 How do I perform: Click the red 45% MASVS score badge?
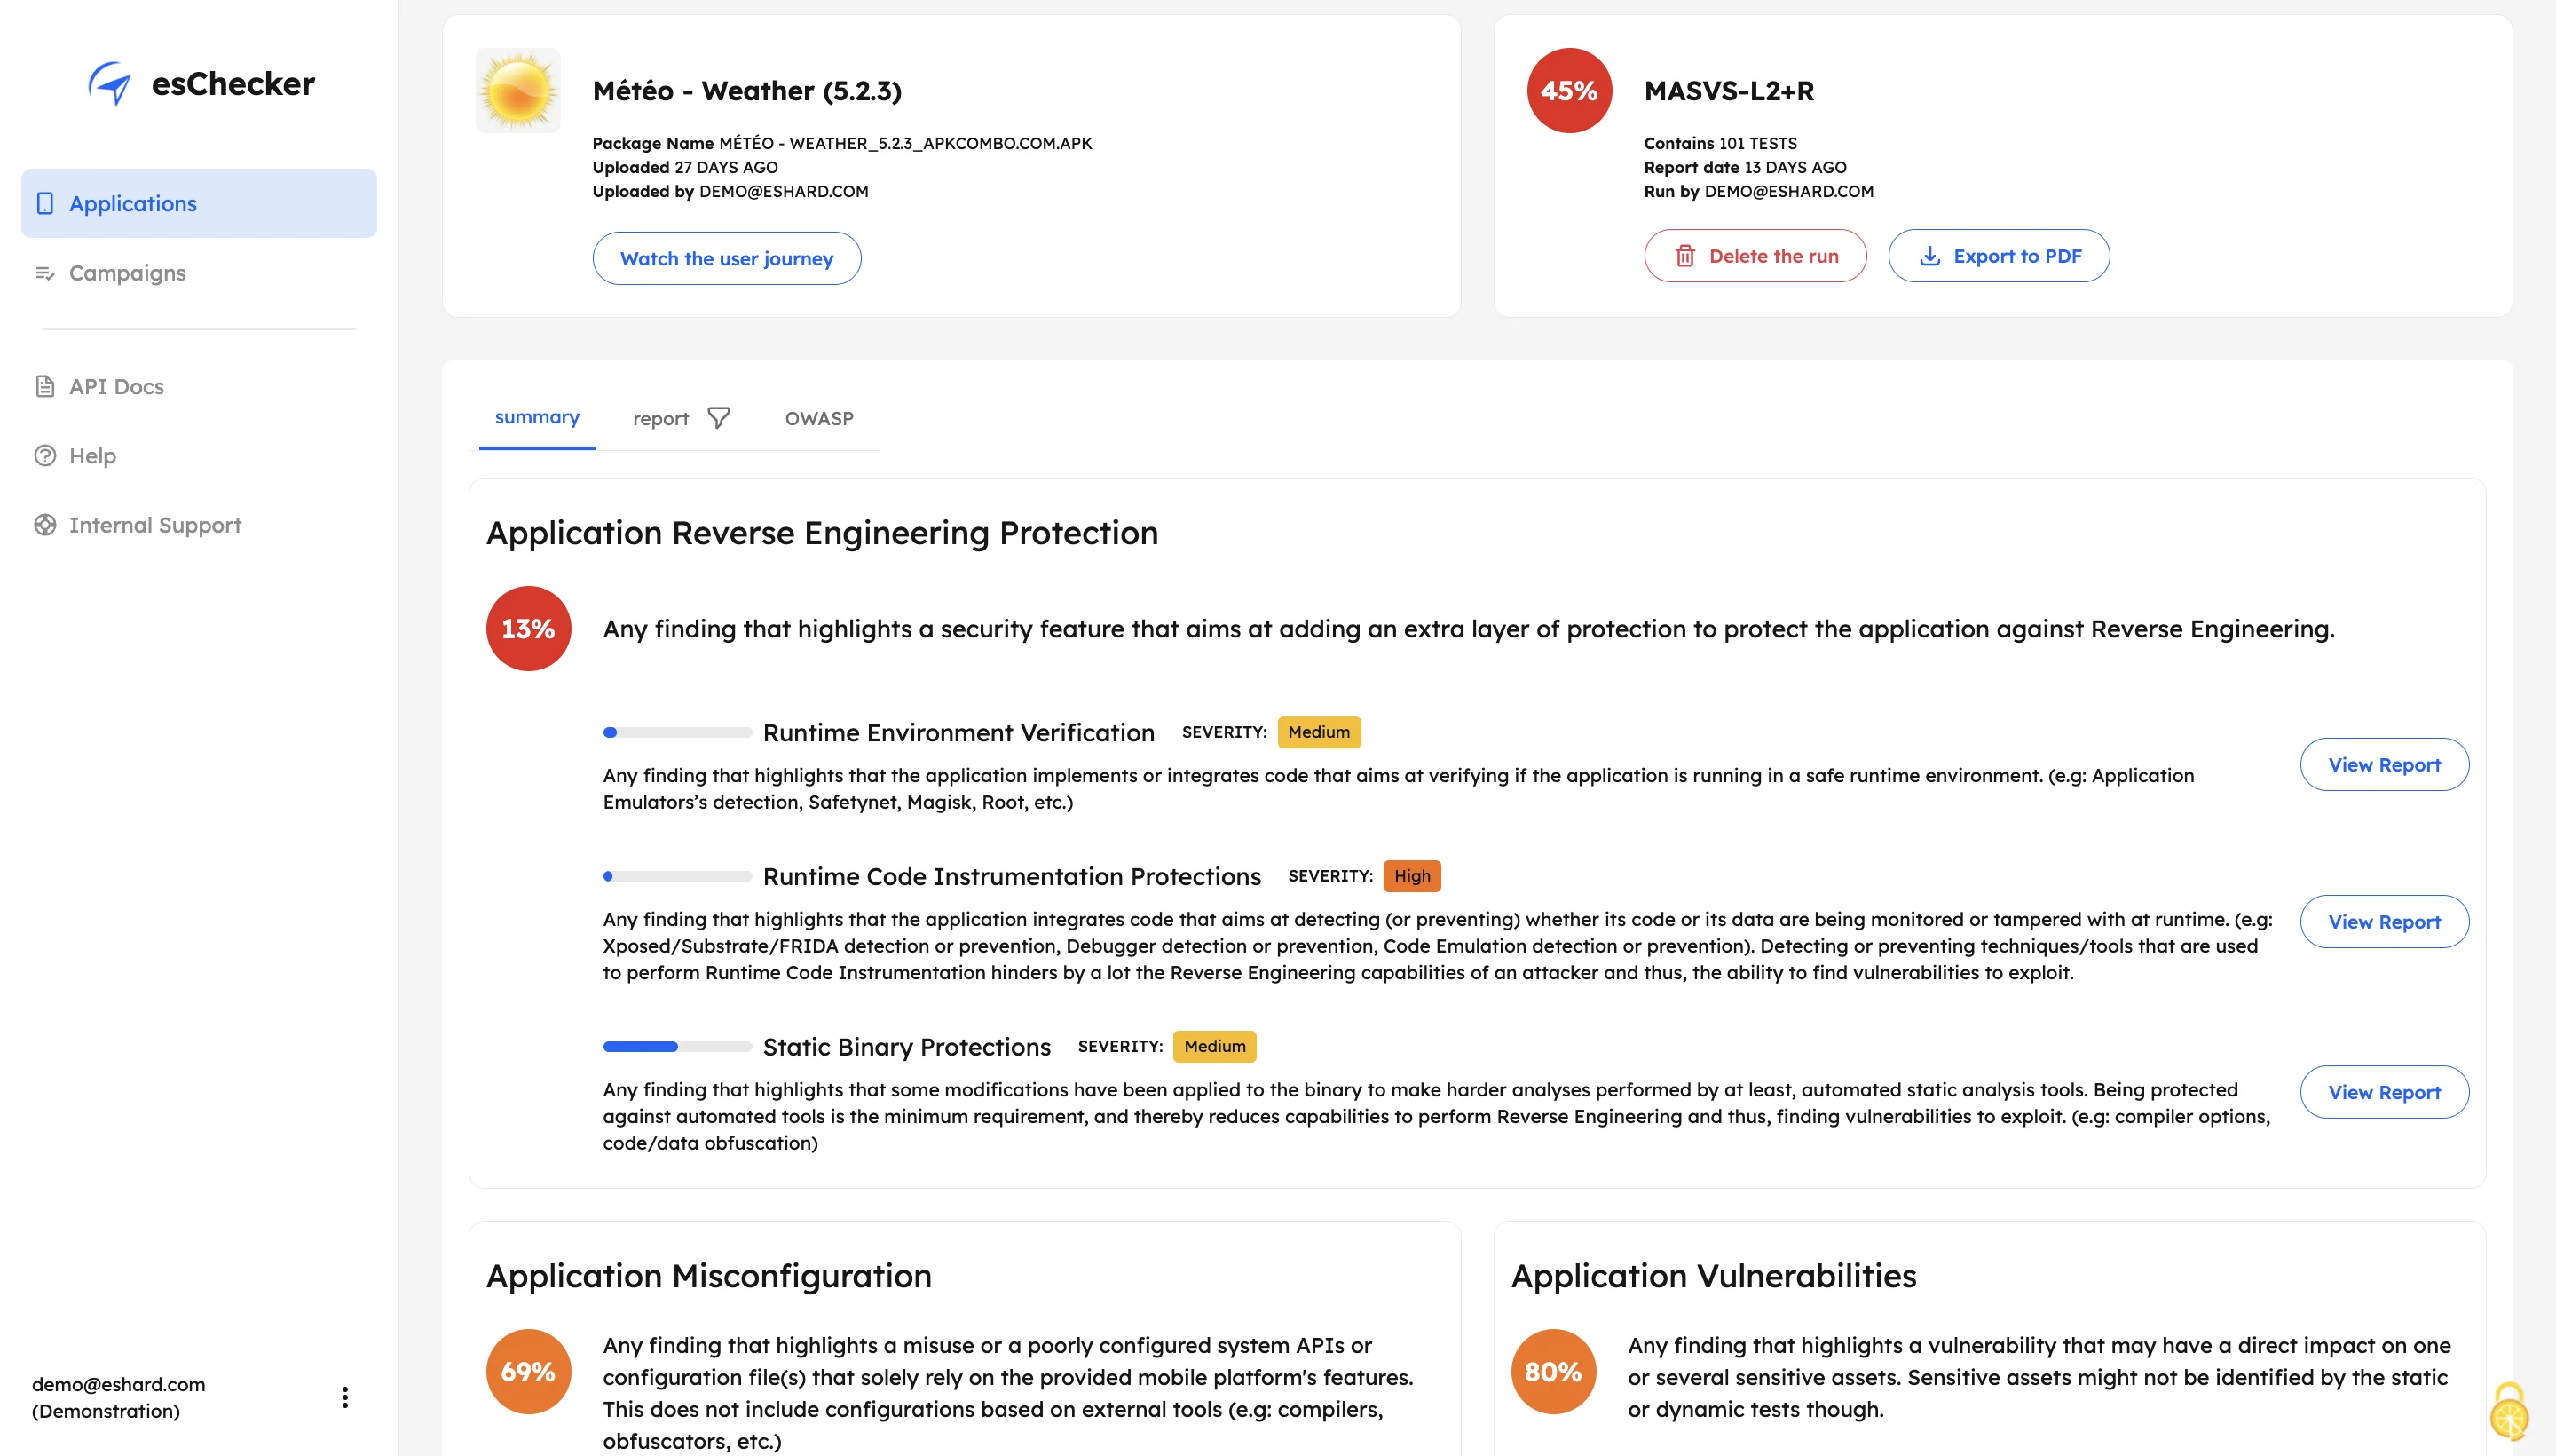[x=1569, y=91]
